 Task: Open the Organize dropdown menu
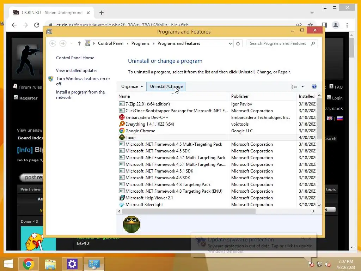point(132,86)
